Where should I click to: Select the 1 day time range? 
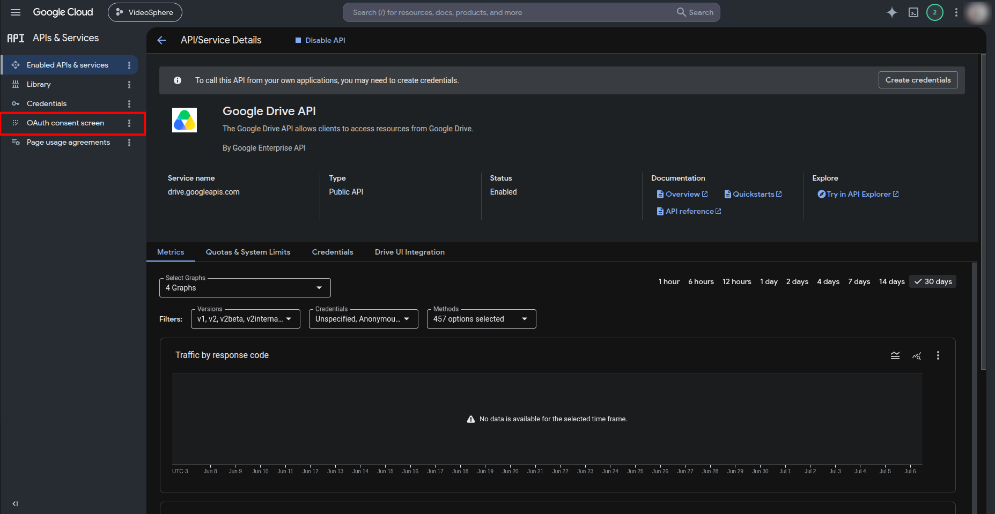(769, 281)
